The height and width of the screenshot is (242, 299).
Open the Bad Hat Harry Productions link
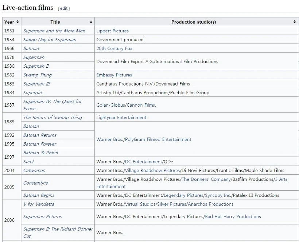233,217
